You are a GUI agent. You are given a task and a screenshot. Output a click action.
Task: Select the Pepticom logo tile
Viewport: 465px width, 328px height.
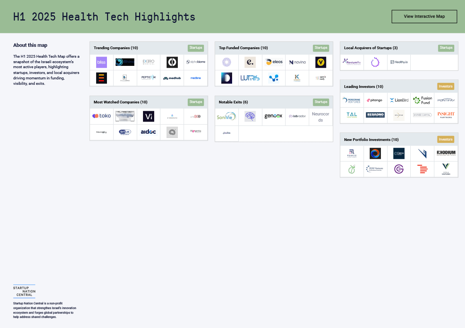148,78
